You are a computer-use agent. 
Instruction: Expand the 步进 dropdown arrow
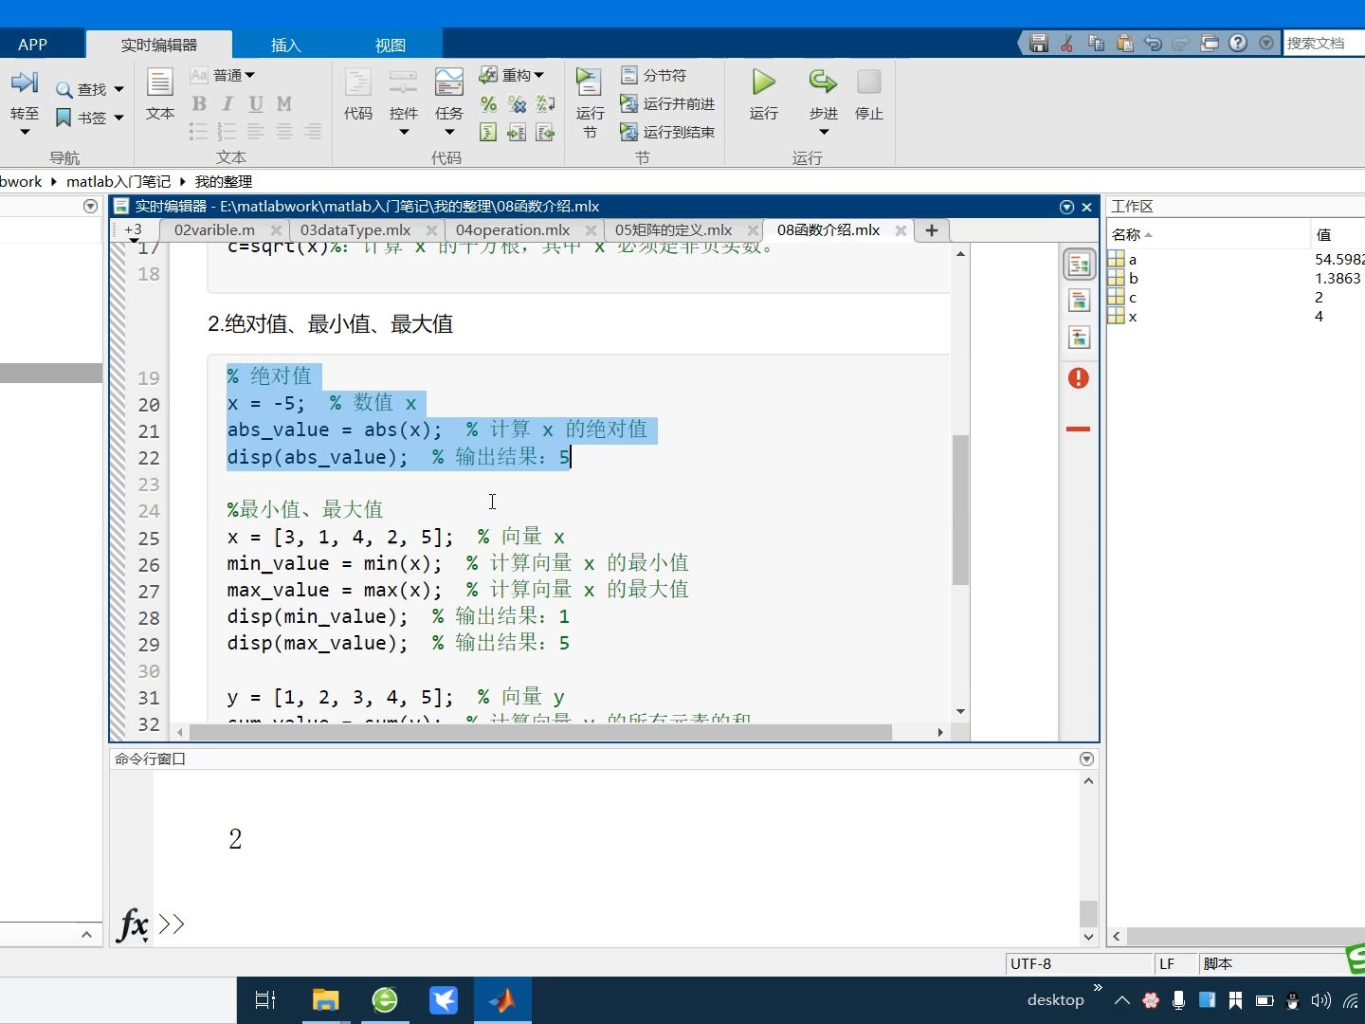[823, 133]
